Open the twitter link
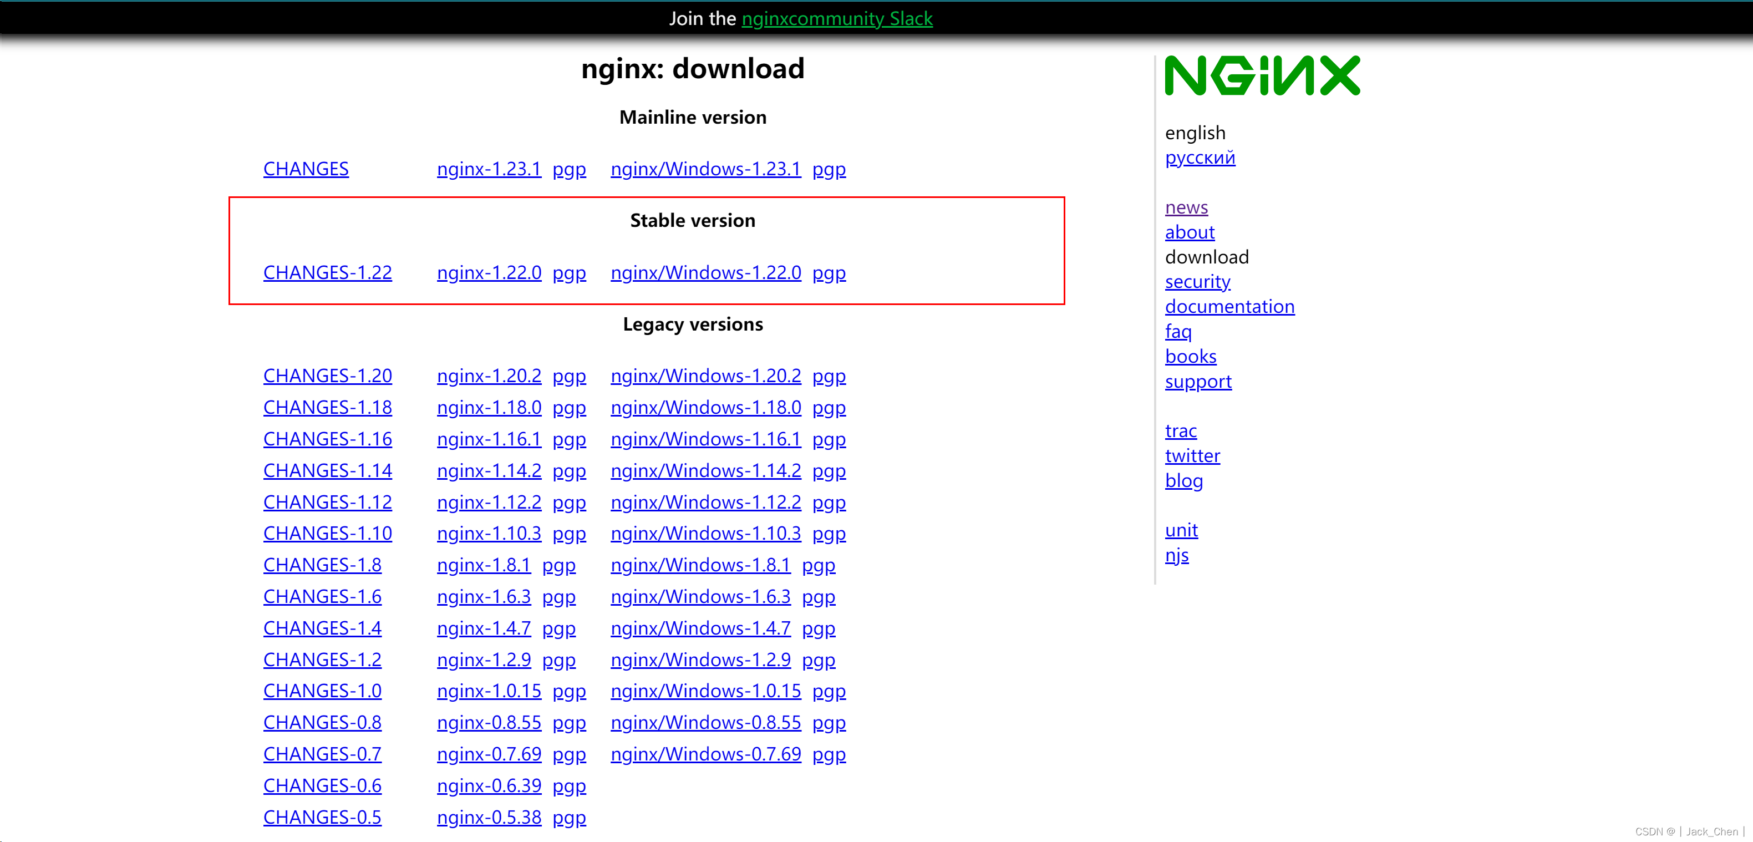This screenshot has height=842, width=1753. [x=1192, y=455]
